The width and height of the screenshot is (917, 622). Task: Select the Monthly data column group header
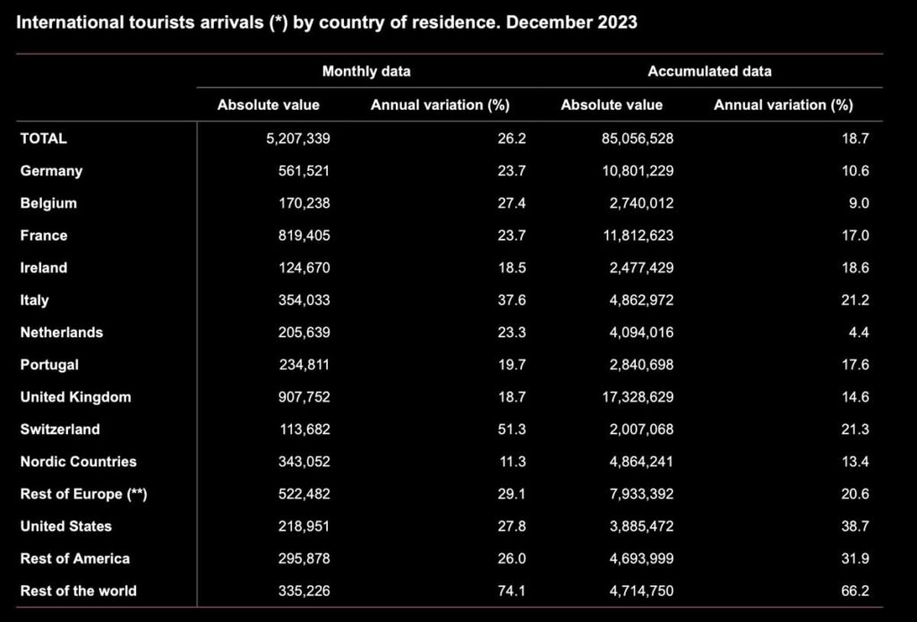tap(366, 71)
